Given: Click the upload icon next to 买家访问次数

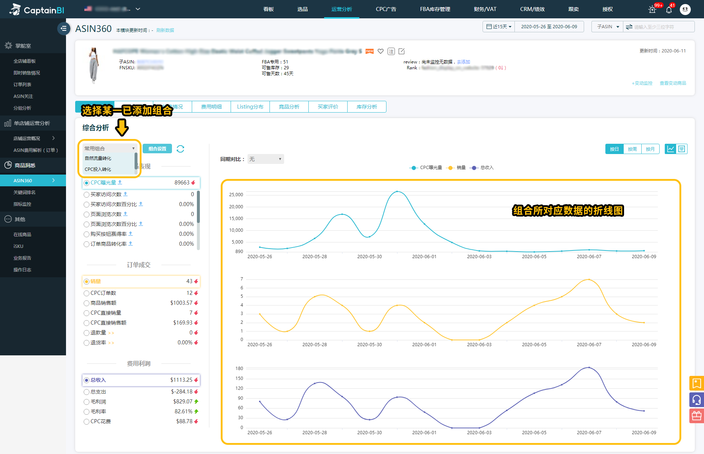Looking at the screenshot, I should 125,194.
